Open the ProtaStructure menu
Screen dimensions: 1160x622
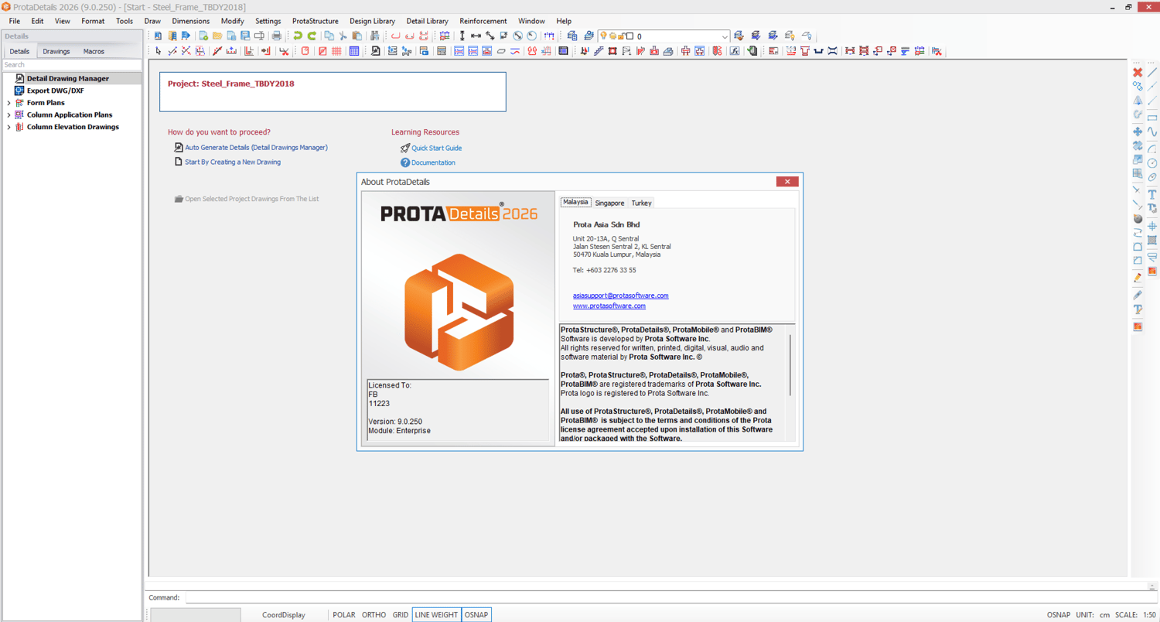coord(316,21)
